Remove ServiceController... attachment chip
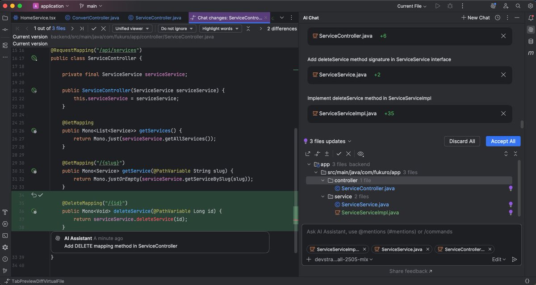Screen dimensions: 536x285 [490, 249]
